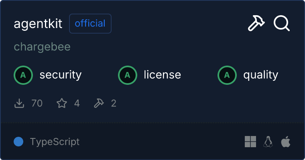Click the official badge
The image size is (305, 160).
point(90,24)
